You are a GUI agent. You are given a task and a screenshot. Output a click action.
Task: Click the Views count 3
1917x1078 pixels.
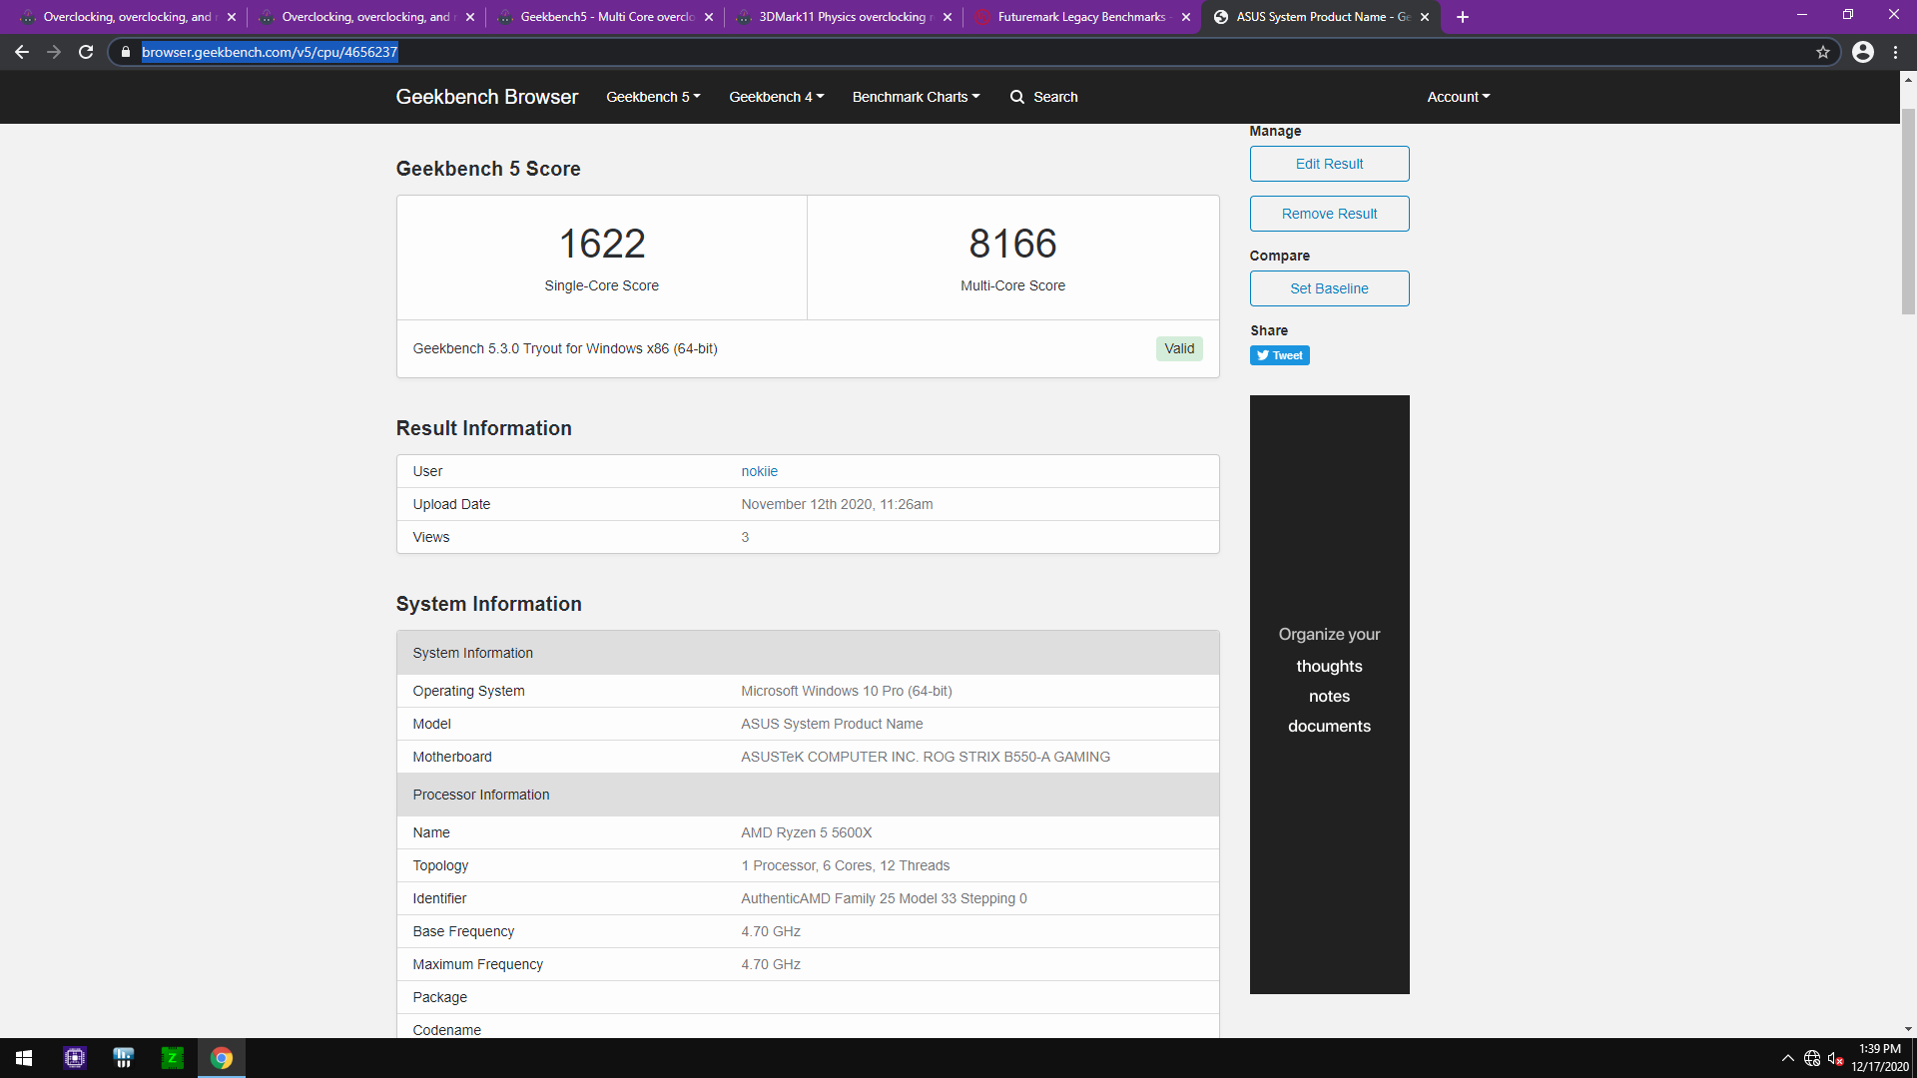(745, 537)
